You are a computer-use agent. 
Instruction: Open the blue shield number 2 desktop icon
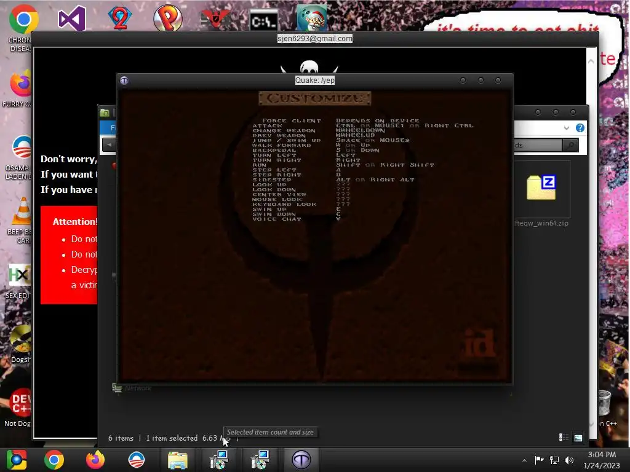coord(120,18)
